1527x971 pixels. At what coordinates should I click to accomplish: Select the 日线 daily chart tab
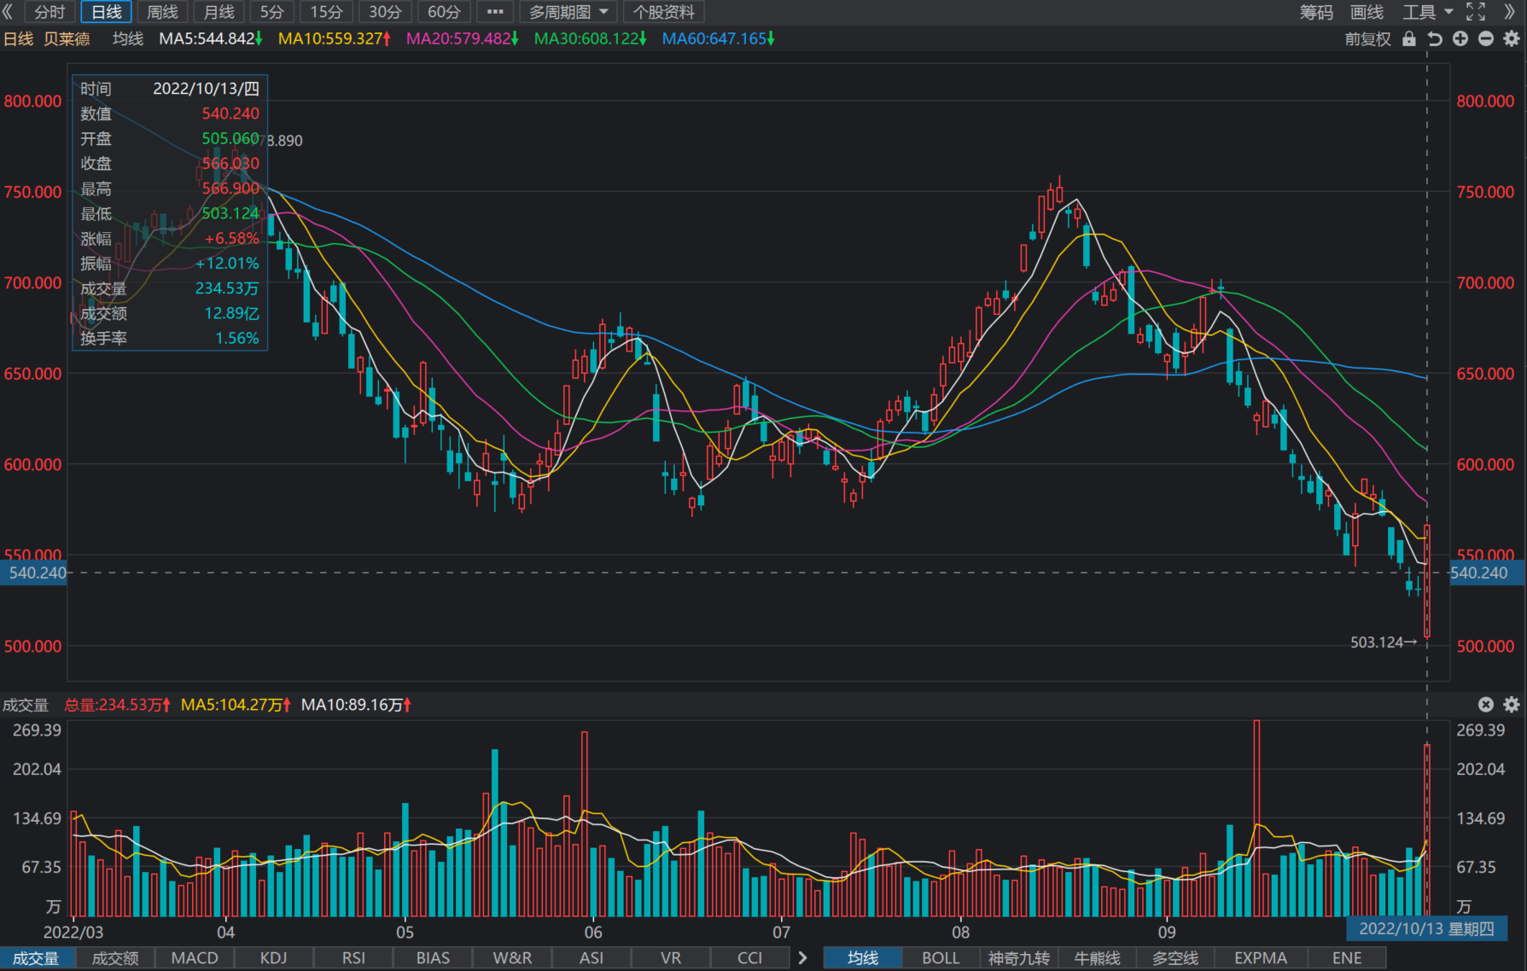107,12
